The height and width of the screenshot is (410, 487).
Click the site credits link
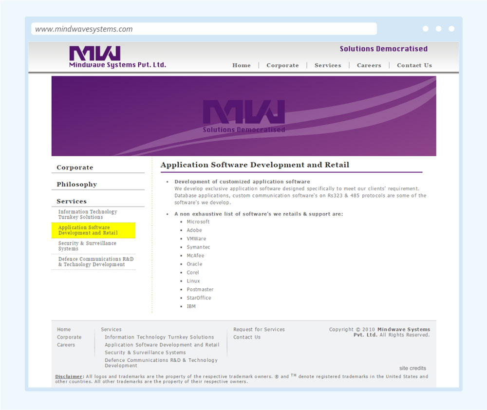412,368
